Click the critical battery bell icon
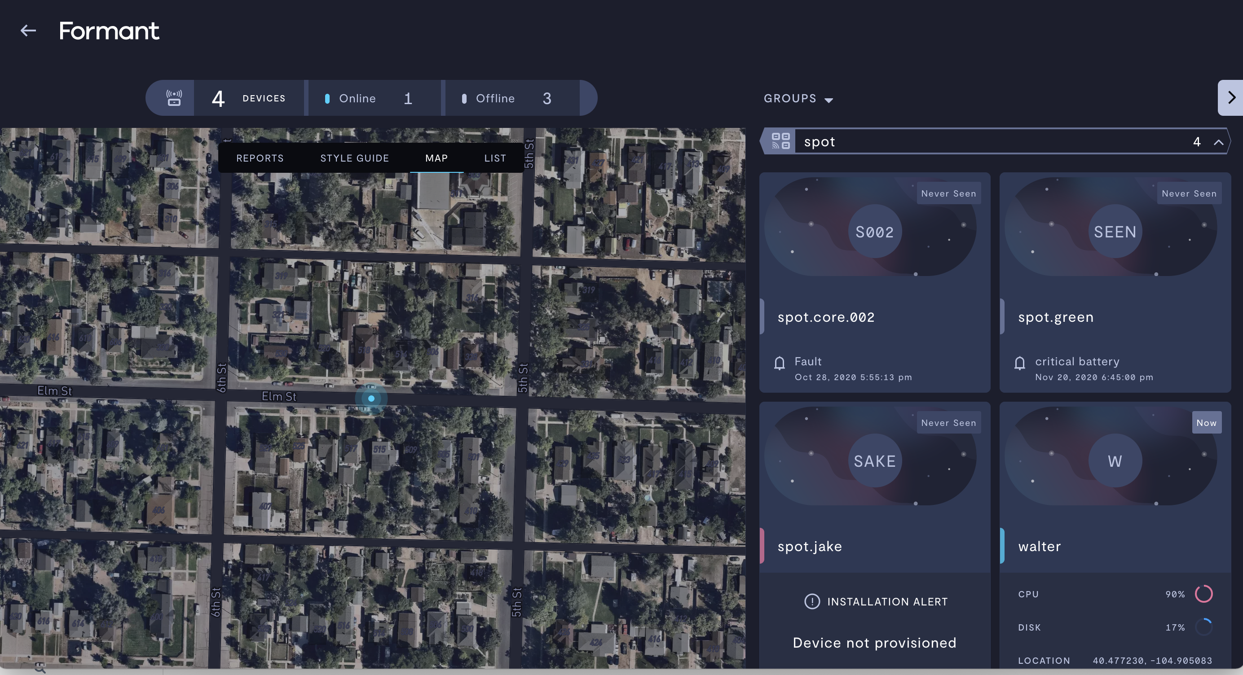 coord(1019,363)
